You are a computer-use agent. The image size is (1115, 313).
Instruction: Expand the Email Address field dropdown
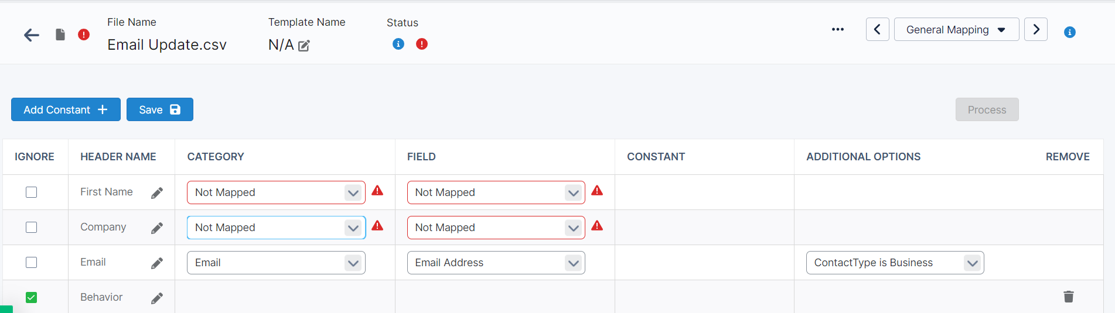[x=496, y=263]
